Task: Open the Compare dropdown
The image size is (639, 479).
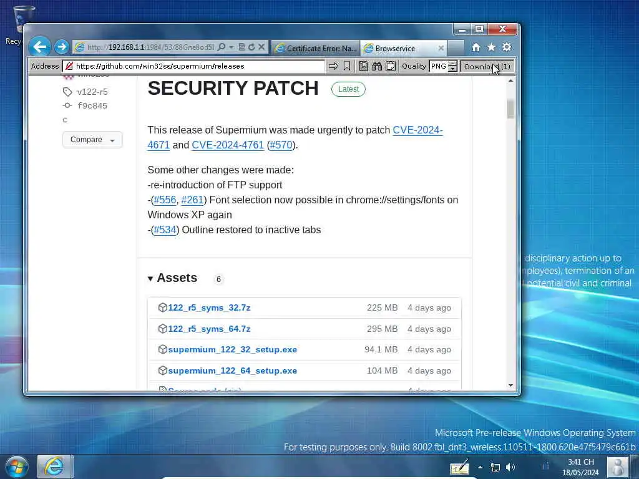Action: 92,140
